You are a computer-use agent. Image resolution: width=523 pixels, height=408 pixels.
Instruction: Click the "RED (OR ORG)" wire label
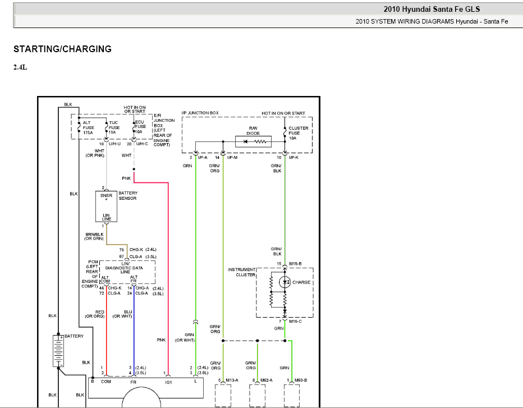pyautogui.click(x=95, y=314)
